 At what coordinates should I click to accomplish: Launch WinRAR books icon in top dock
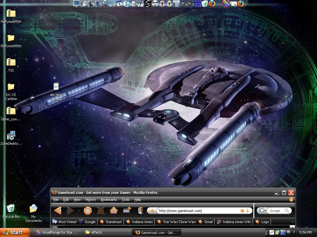click(226, 3)
